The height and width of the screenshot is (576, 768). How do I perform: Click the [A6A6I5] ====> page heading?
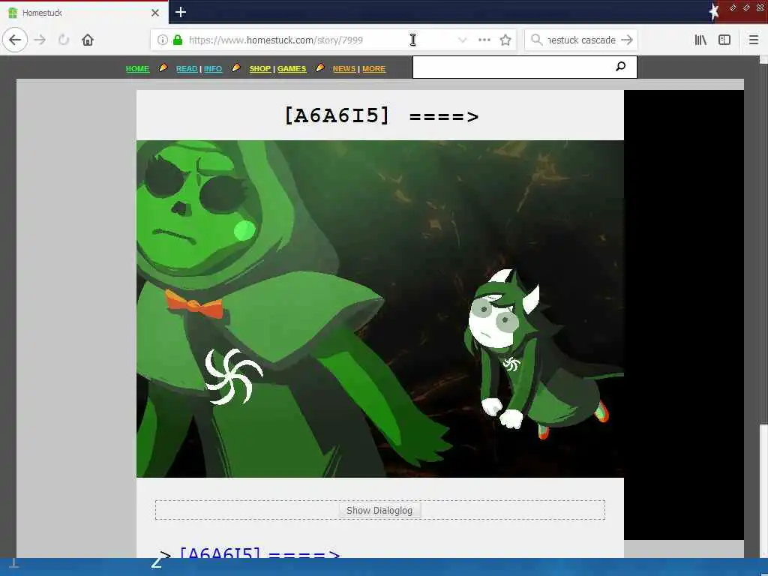[x=381, y=116]
